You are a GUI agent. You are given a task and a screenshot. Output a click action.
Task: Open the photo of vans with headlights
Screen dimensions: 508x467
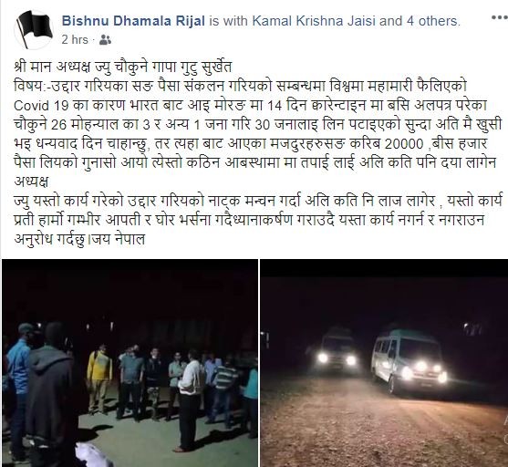[x=384, y=363]
